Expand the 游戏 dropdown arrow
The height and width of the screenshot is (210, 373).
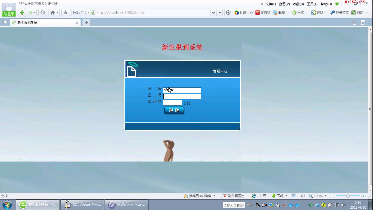(326, 12)
